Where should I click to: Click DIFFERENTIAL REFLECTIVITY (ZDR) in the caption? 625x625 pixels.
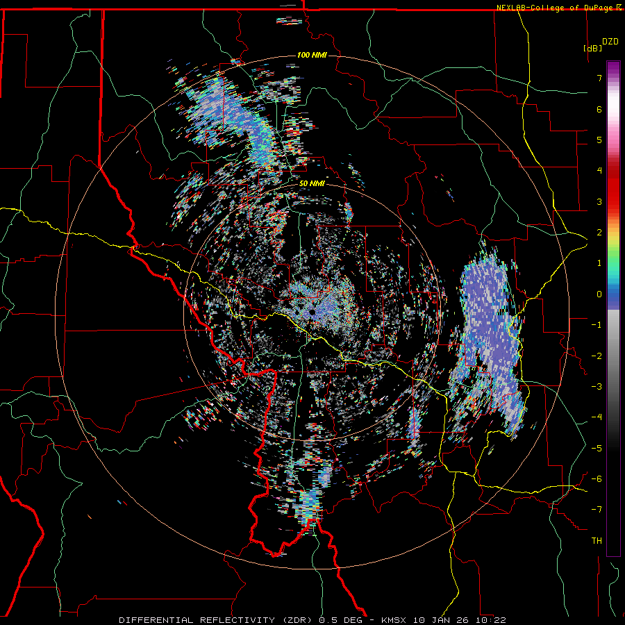point(217,620)
